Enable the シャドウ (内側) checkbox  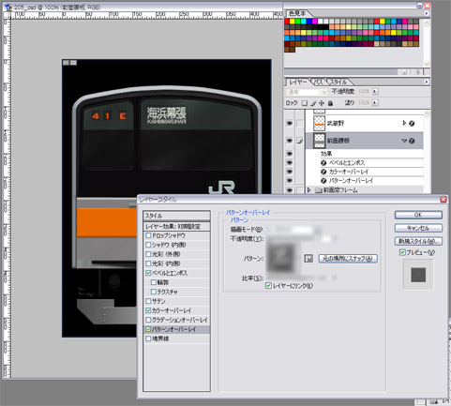point(148,245)
